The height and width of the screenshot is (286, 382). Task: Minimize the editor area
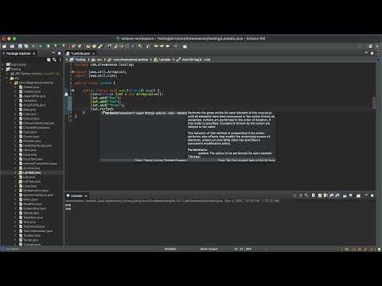pos(366,53)
